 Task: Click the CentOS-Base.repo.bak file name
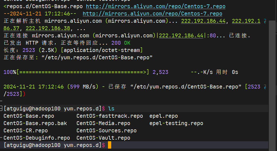pos(35,123)
